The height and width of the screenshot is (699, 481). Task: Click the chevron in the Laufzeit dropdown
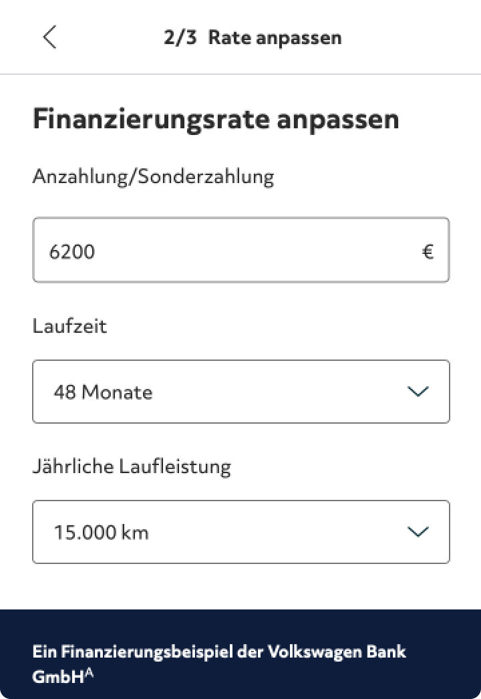point(418,392)
